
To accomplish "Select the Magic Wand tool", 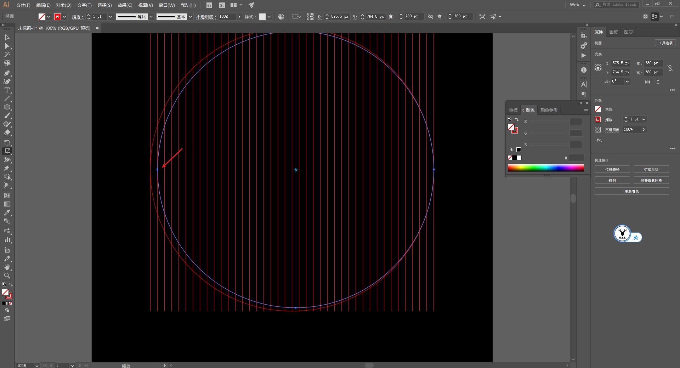I will tap(7, 55).
